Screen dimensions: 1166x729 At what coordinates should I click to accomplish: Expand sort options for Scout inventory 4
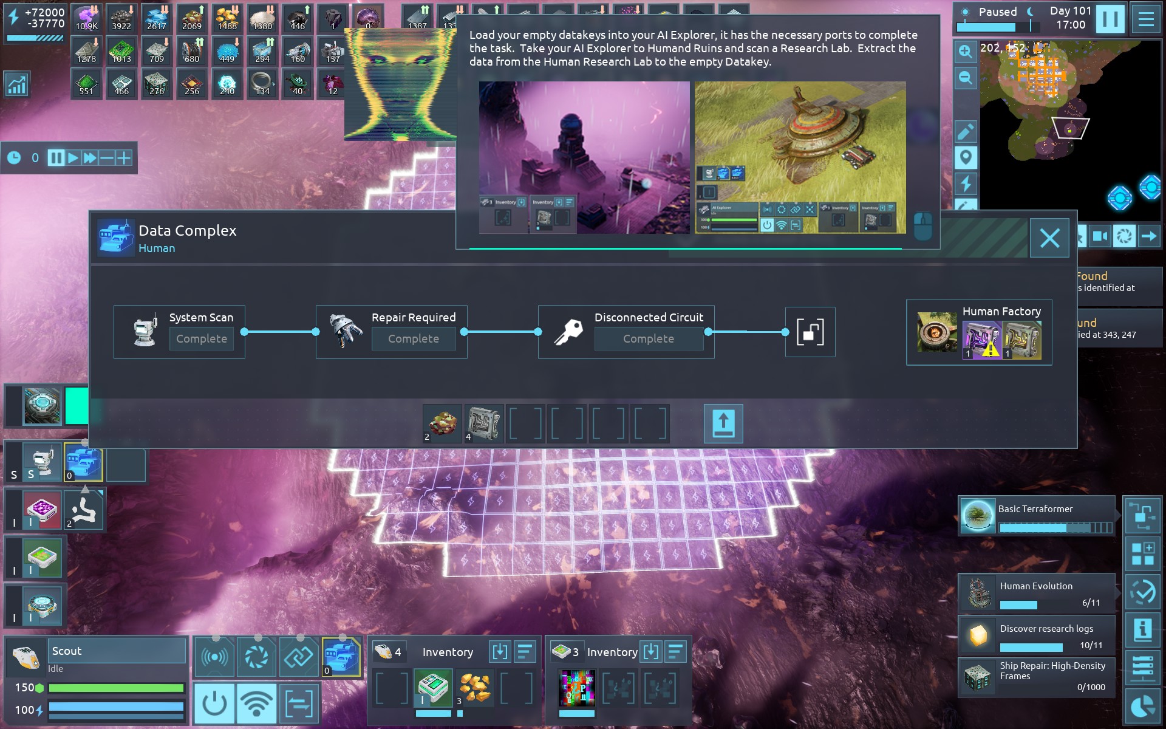coord(525,652)
